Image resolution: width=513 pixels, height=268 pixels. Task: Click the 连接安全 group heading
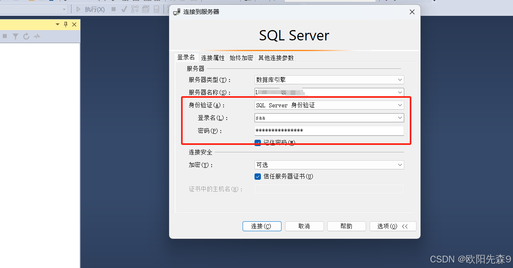click(201, 152)
